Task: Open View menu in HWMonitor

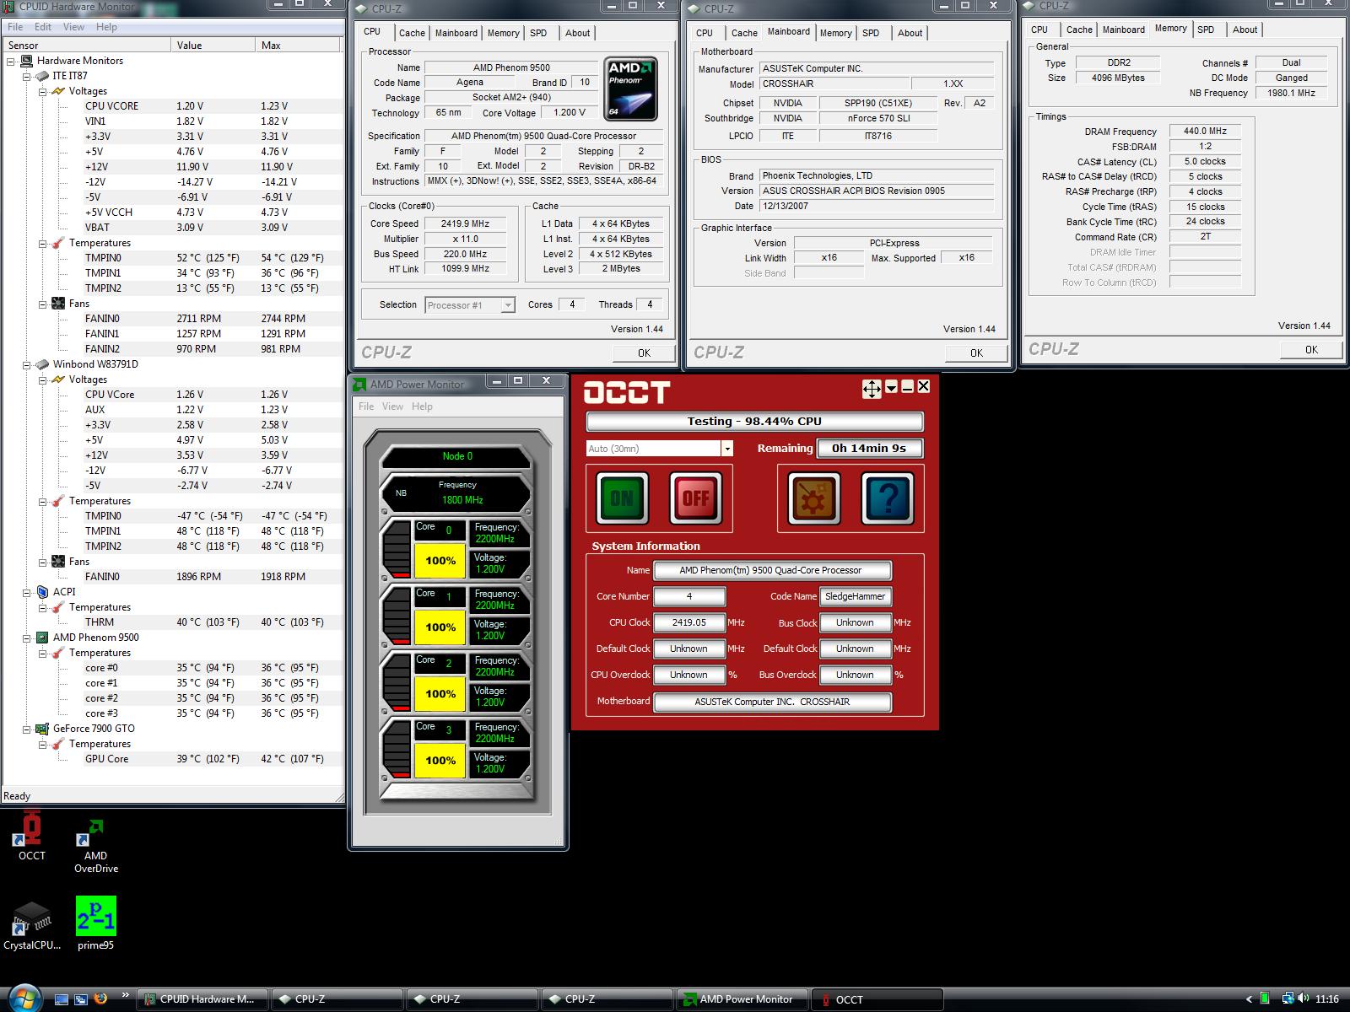Action: tap(73, 27)
